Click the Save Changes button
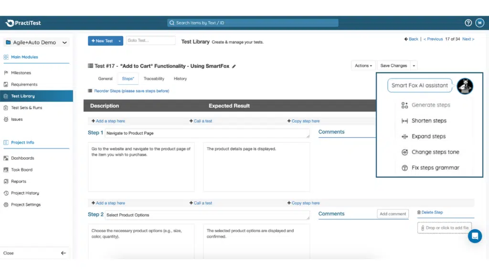The width and height of the screenshot is (489, 275). (393, 66)
